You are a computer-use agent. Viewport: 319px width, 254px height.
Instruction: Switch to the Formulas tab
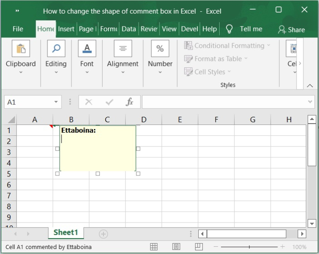tap(109, 29)
